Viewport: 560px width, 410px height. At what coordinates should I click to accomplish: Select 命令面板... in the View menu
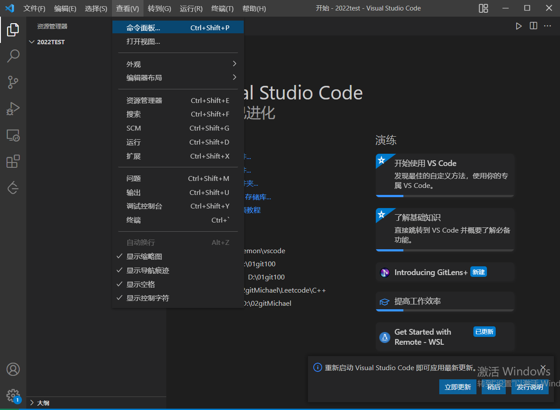tap(178, 28)
